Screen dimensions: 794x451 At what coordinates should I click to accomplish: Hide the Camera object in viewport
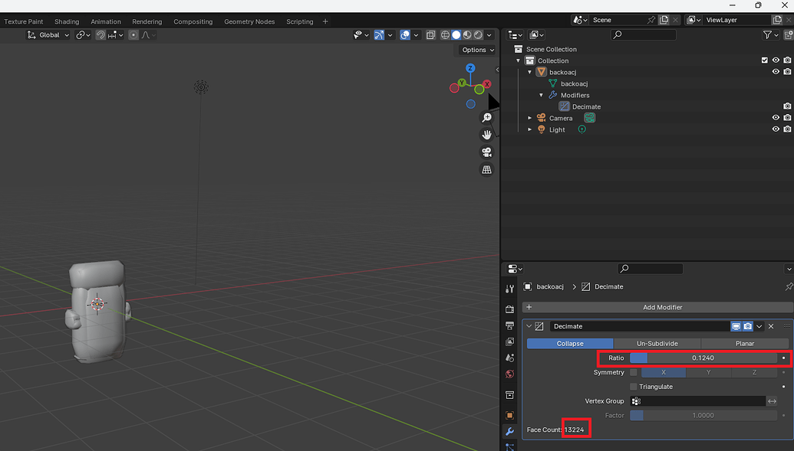click(775, 117)
